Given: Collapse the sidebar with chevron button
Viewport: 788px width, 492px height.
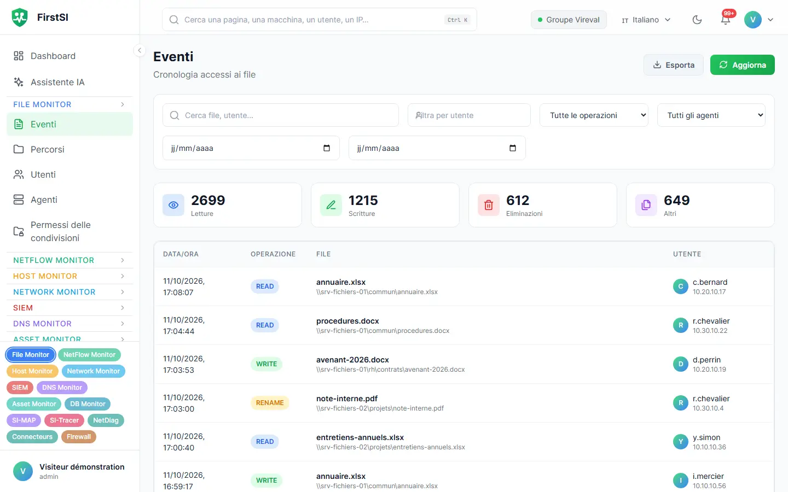Looking at the screenshot, I should 140,50.
